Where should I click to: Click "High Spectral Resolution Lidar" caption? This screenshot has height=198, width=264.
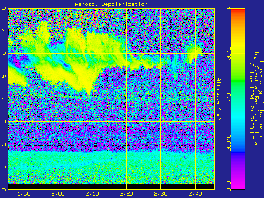coord(256,99)
